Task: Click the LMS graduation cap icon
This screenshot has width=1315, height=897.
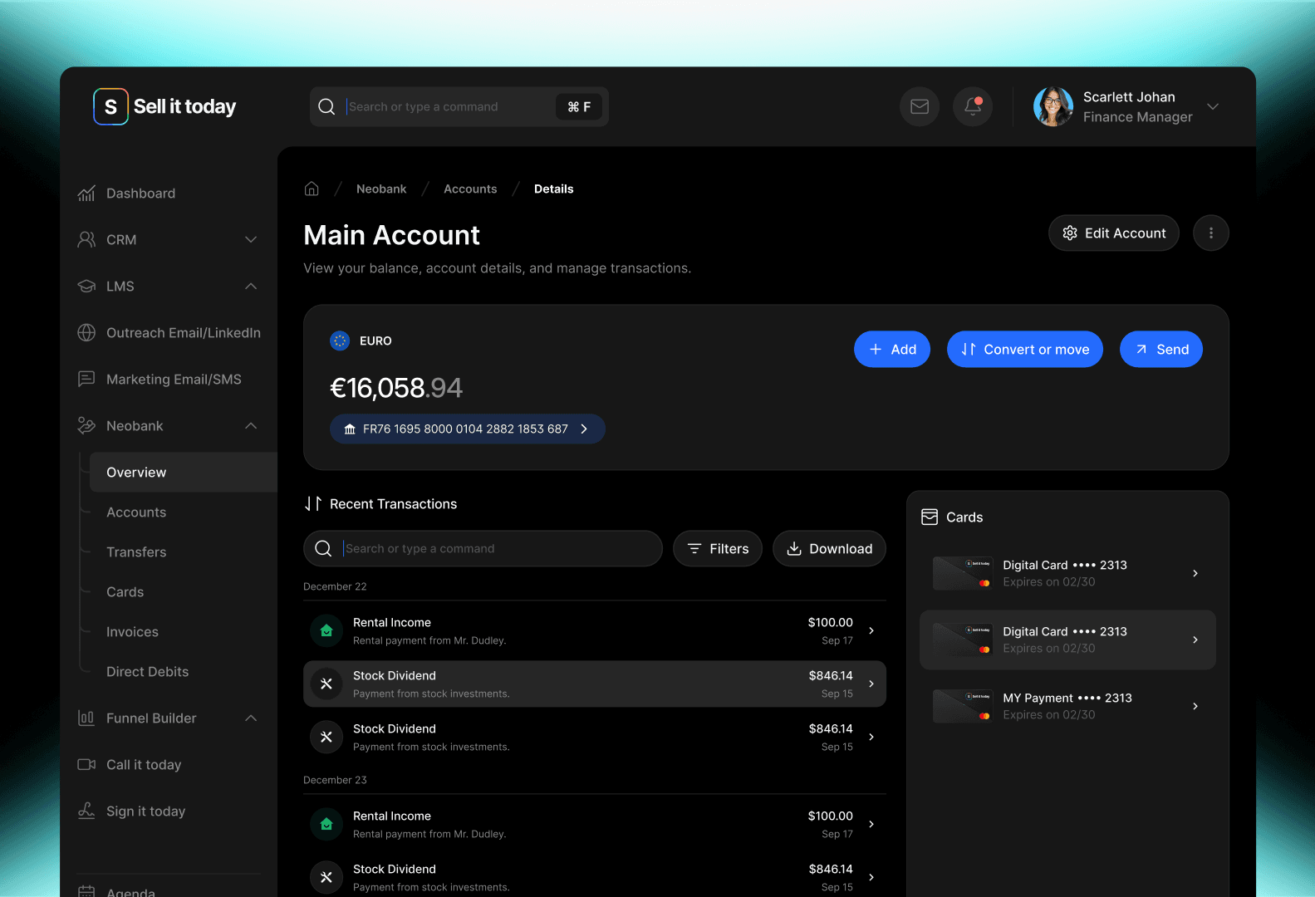Action: 86,287
